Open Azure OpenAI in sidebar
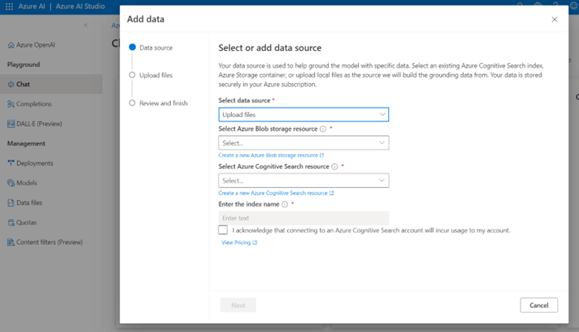 35,45
